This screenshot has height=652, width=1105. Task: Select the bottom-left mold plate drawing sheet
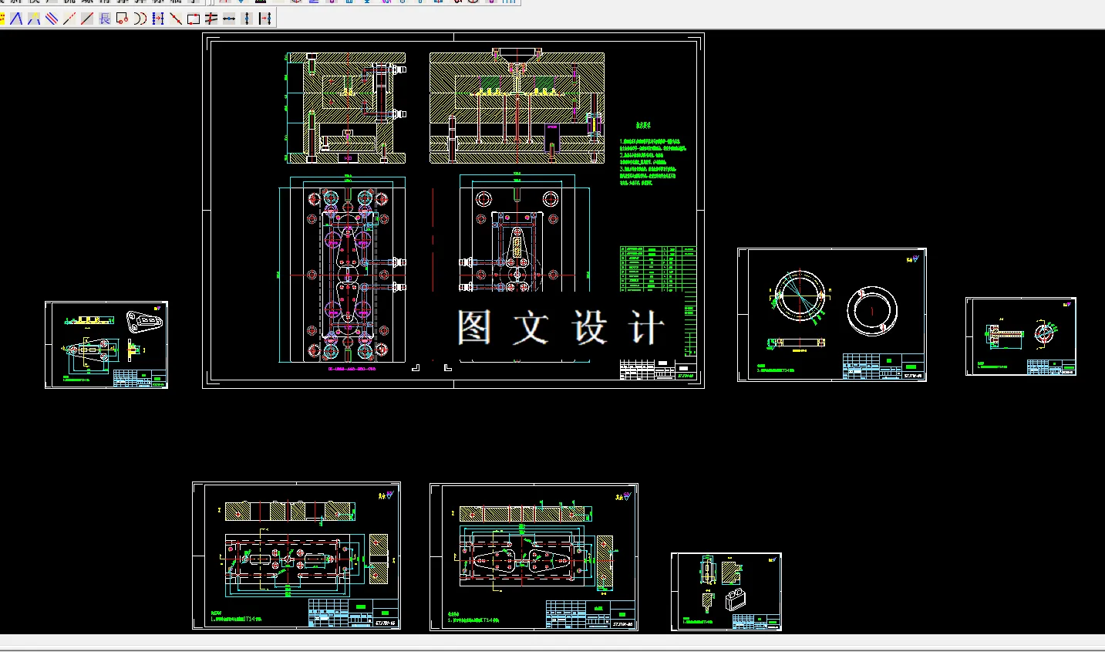[x=297, y=556]
